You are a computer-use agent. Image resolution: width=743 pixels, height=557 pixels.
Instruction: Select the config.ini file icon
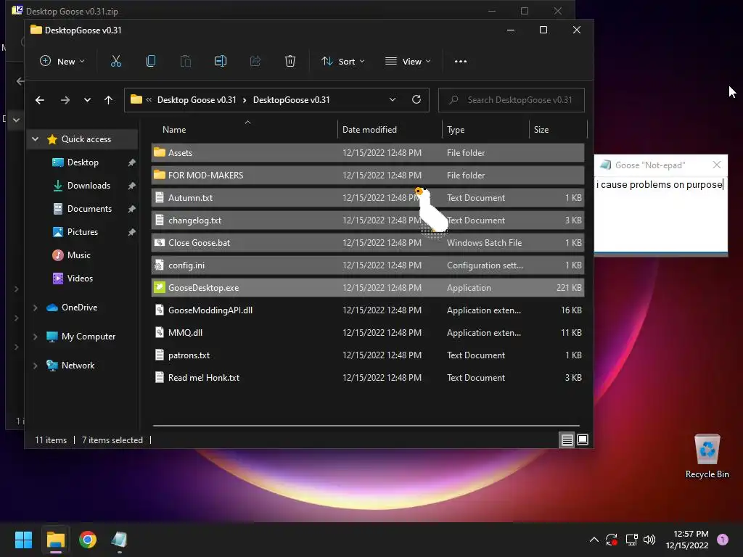(x=160, y=265)
